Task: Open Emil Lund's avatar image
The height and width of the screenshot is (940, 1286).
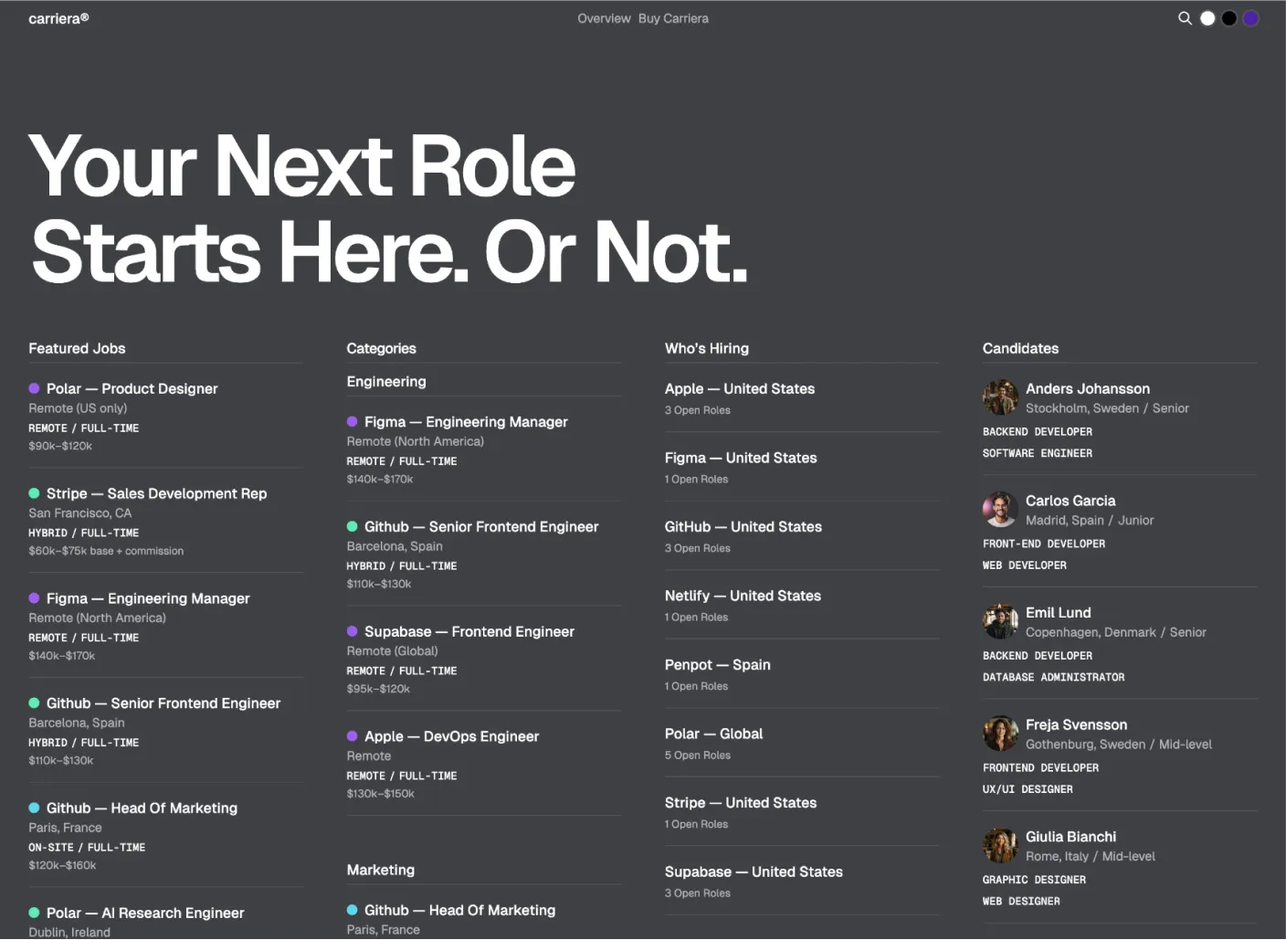Action: [x=1000, y=621]
